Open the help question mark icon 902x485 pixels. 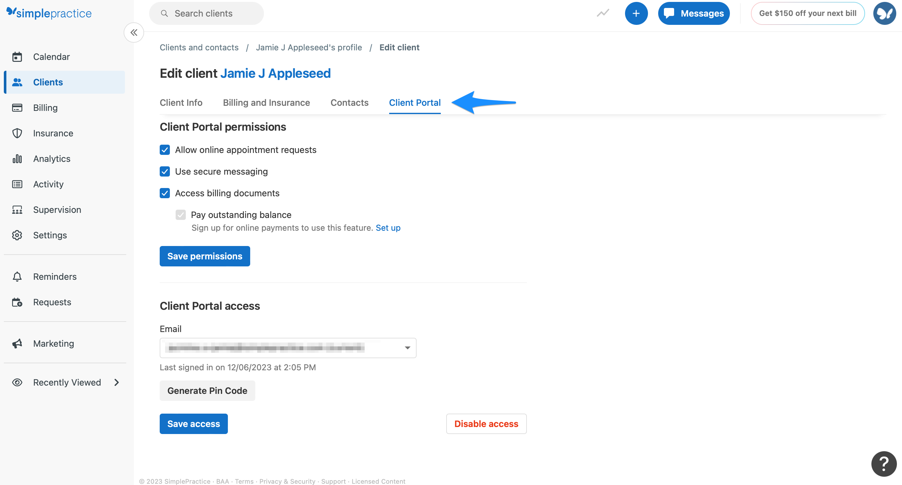click(x=884, y=464)
